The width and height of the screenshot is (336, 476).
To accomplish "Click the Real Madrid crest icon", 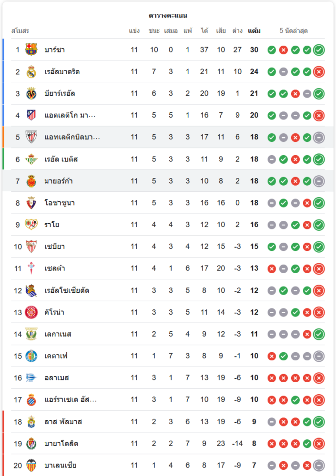I will tap(31, 71).
